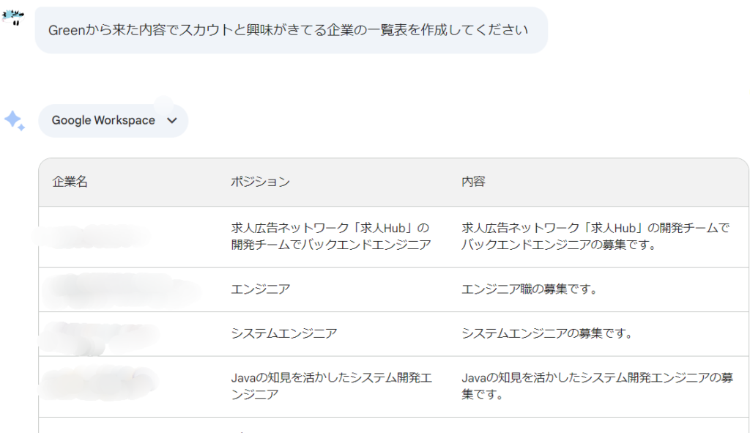Click the Java content cell ending 募集です

pyautogui.click(x=597, y=386)
